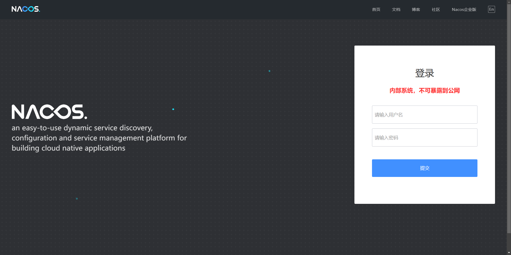The image size is (511, 255).
Task: Focus the 请输入用户名 username field
Action: click(x=424, y=115)
